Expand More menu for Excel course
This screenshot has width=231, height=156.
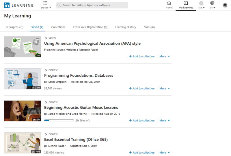pos(165,153)
